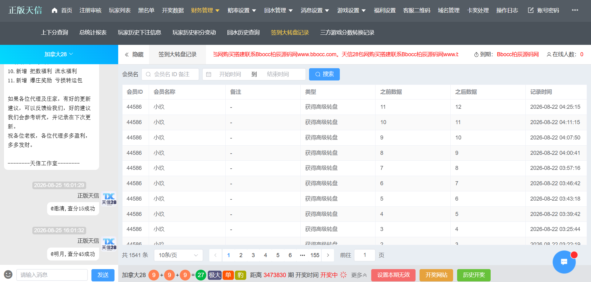Go to next page arrow
Viewport: 591px width, 282px height.
[328, 255]
